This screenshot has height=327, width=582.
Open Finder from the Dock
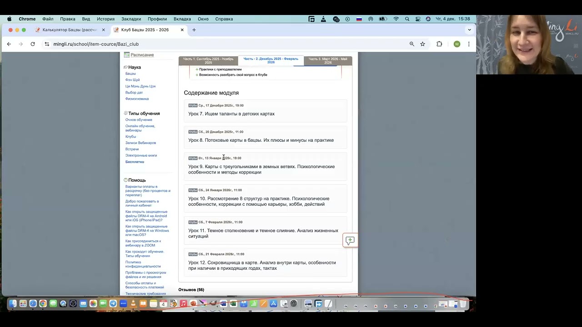13,304
